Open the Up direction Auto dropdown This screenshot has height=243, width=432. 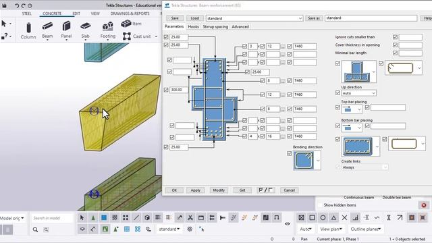(358, 93)
